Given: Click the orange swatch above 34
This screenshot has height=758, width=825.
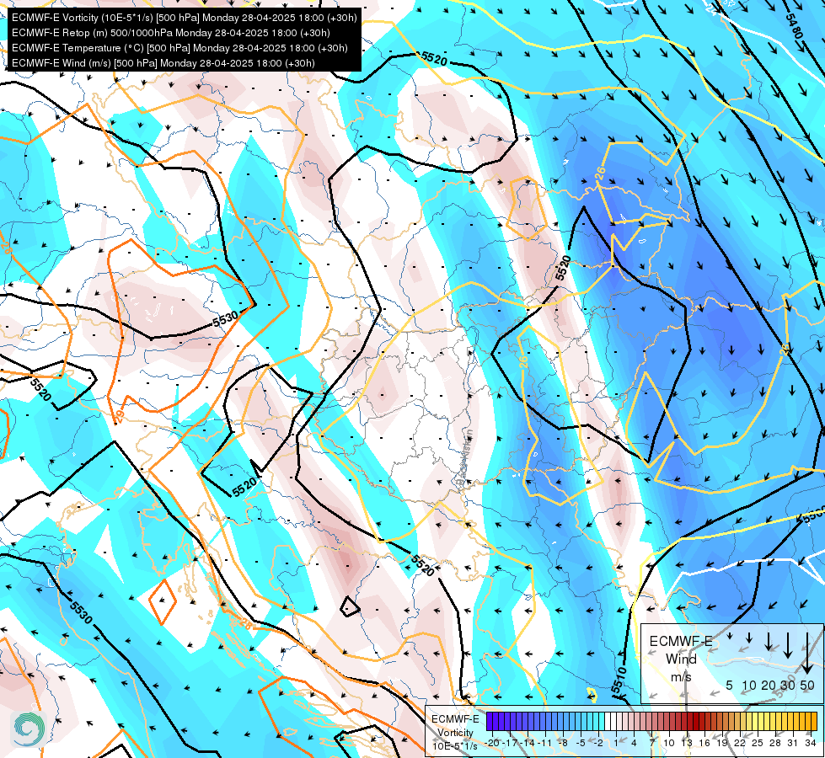Looking at the screenshot, I should (813, 721).
